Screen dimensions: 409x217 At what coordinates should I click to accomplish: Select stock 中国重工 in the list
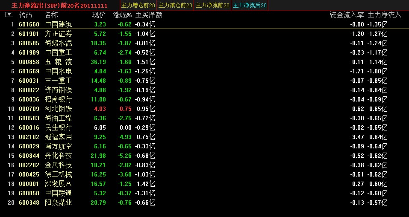59,52
